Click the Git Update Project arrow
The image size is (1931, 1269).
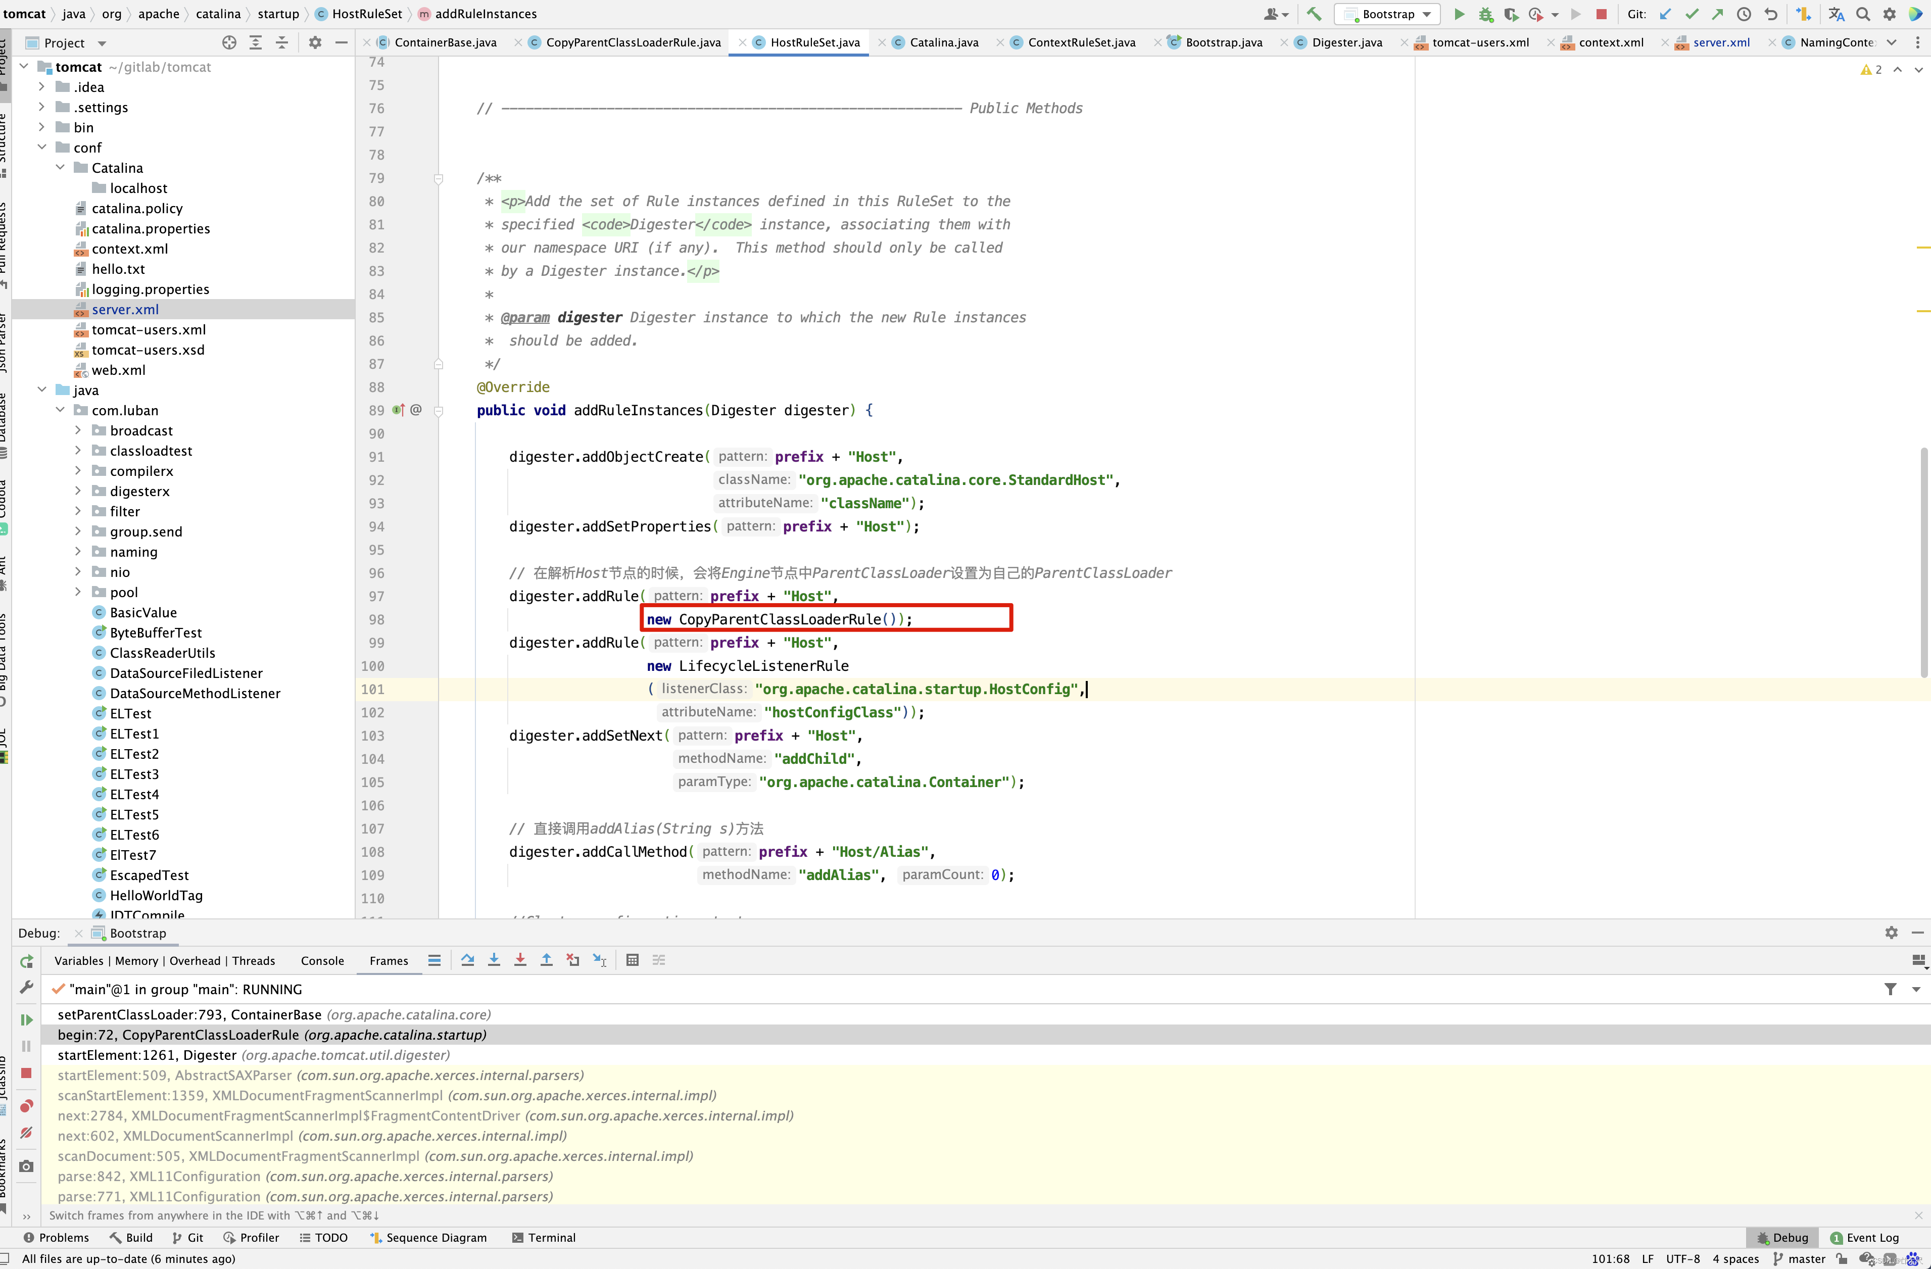point(1666,14)
